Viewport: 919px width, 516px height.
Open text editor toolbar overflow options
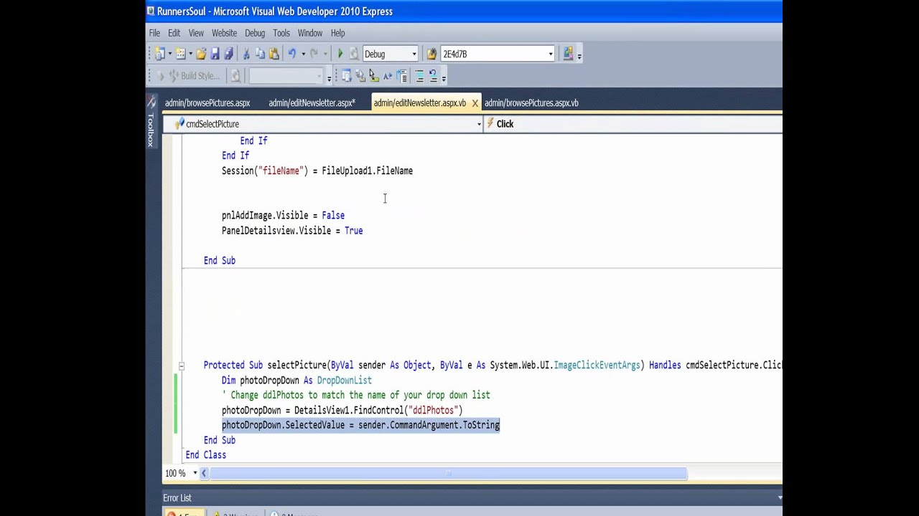[444, 77]
